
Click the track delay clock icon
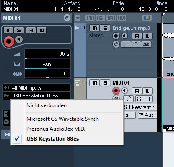click(17, 74)
